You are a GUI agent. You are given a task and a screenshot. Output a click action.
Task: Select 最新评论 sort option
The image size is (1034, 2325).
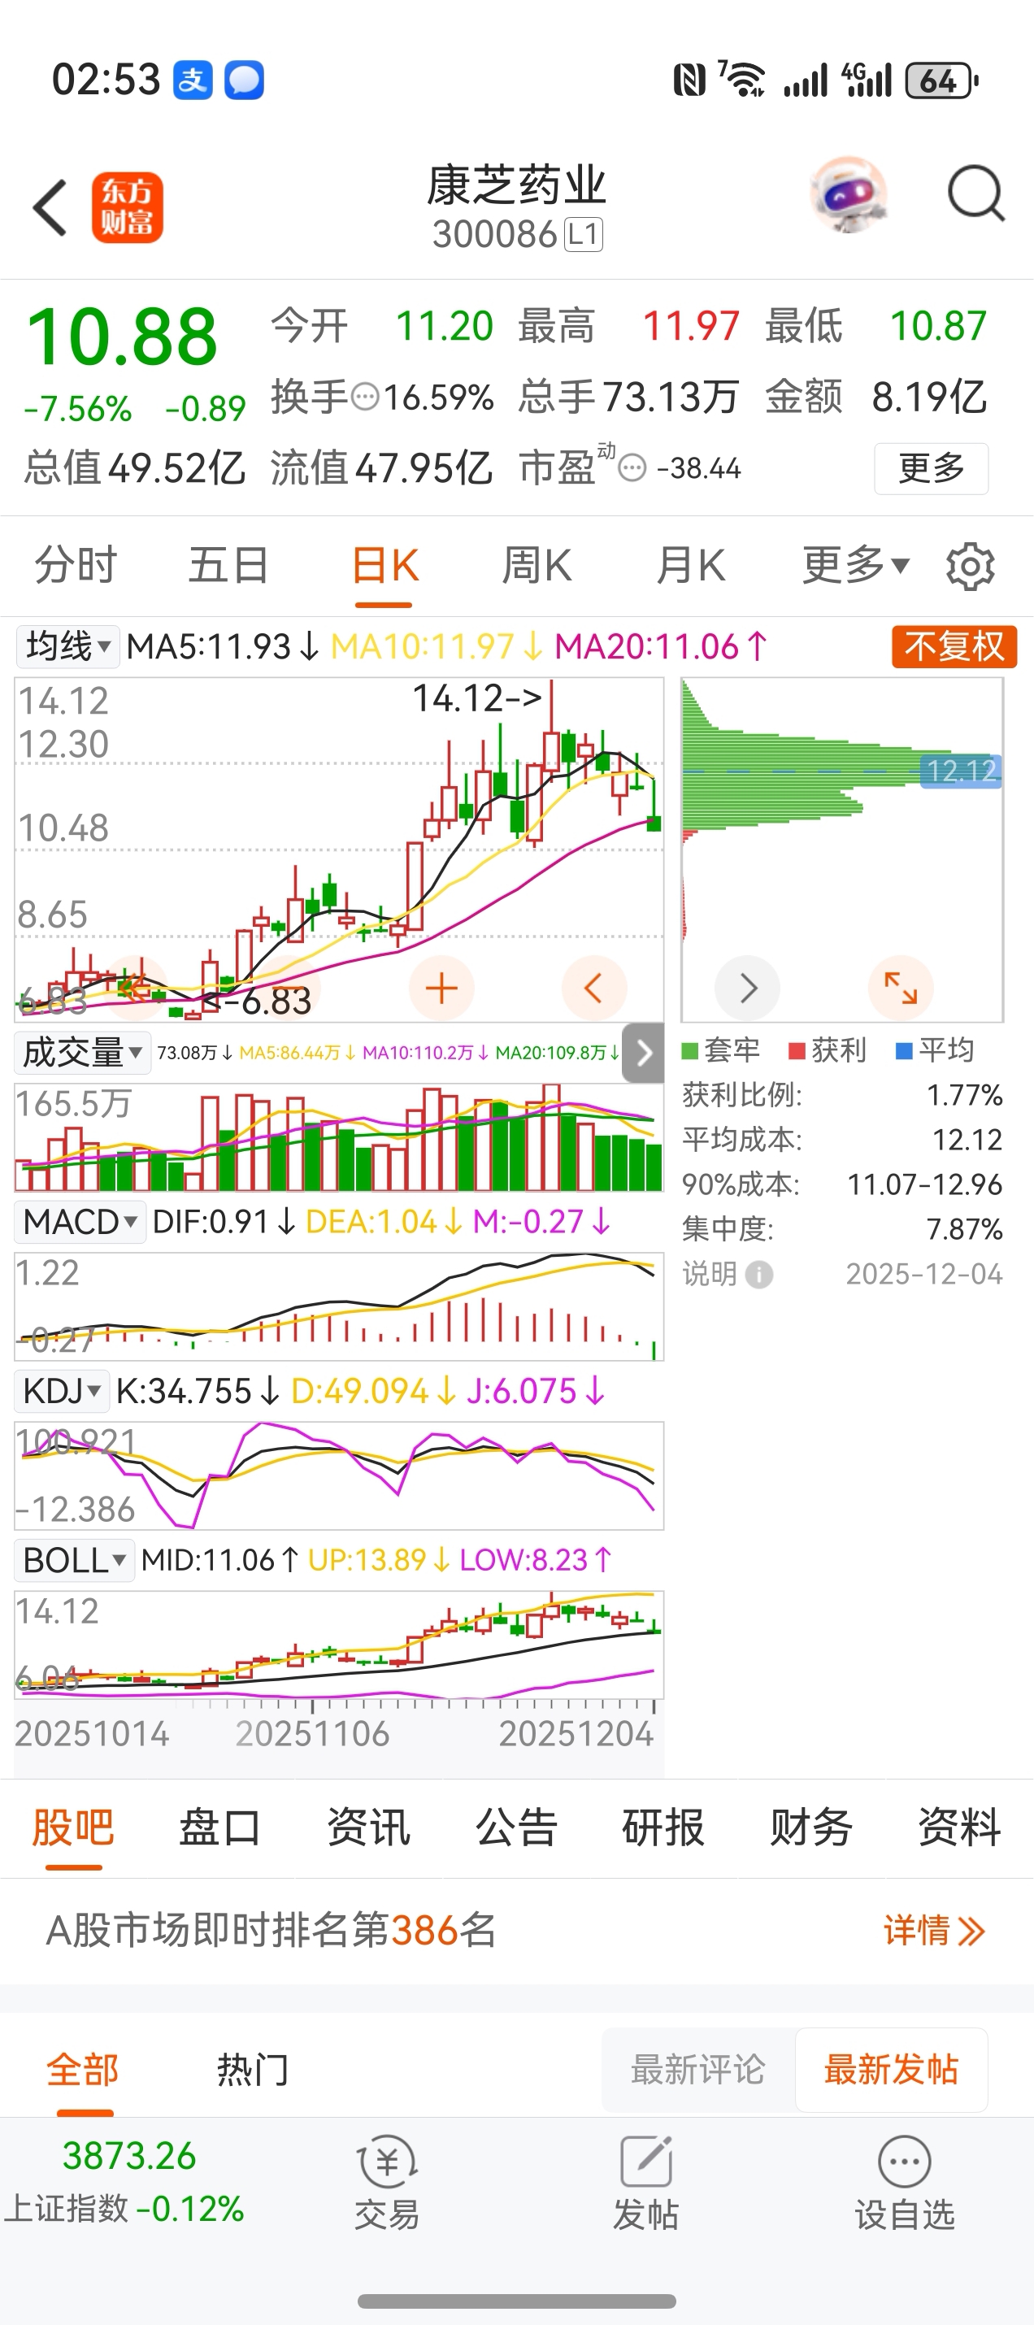pos(698,2071)
